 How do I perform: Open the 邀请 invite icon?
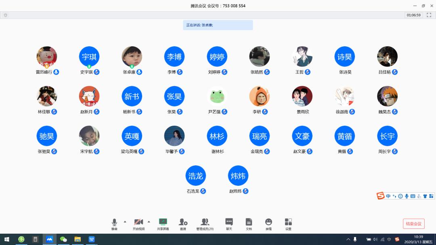pyautogui.click(x=183, y=223)
